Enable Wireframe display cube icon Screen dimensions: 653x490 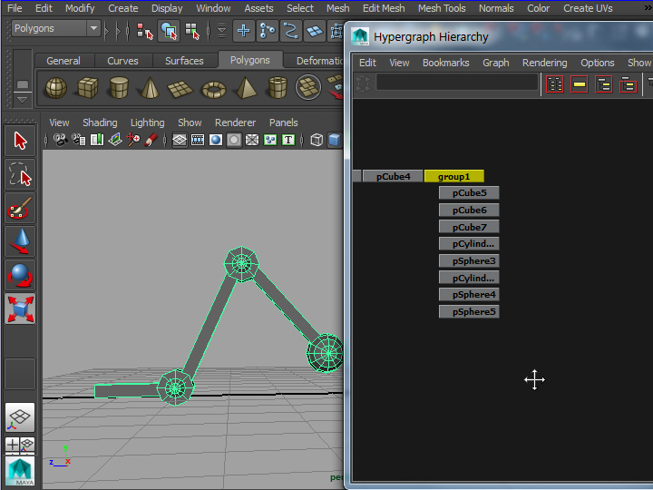tap(317, 140)
